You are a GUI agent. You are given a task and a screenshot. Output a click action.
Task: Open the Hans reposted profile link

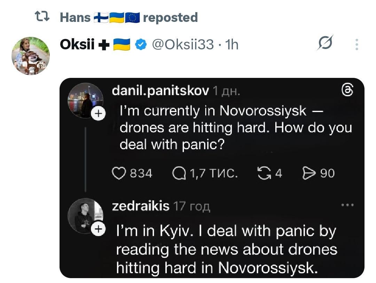click(75, 17)
